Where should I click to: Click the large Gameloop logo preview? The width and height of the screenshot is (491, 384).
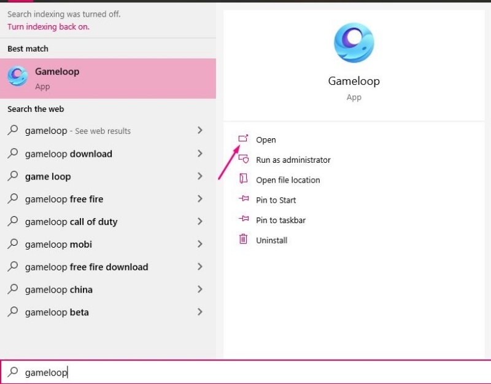354,42
